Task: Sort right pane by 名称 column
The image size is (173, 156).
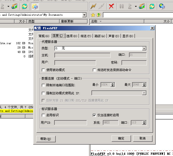Action: point(117,21)
